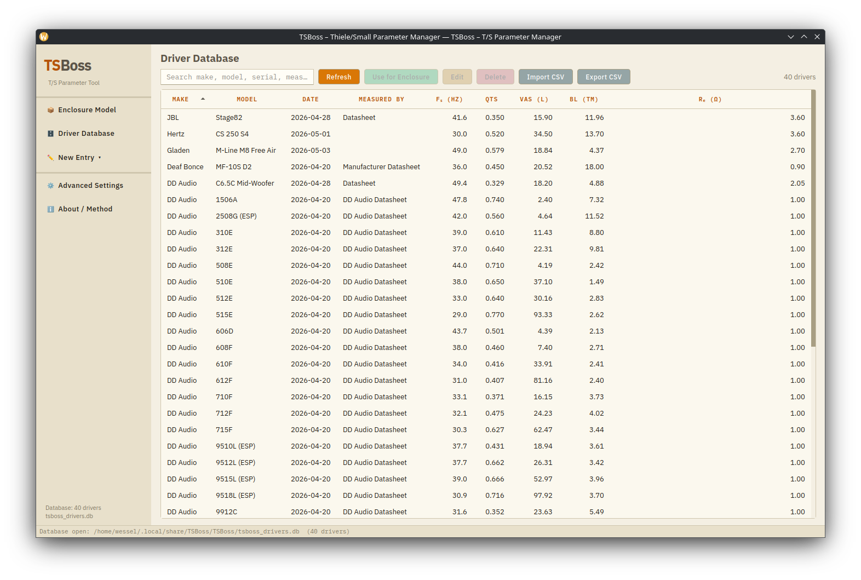This screenshot has width=861, height=580.
Task: Select the C6.5C Mid-Woofer row
Action: [486, 183]
